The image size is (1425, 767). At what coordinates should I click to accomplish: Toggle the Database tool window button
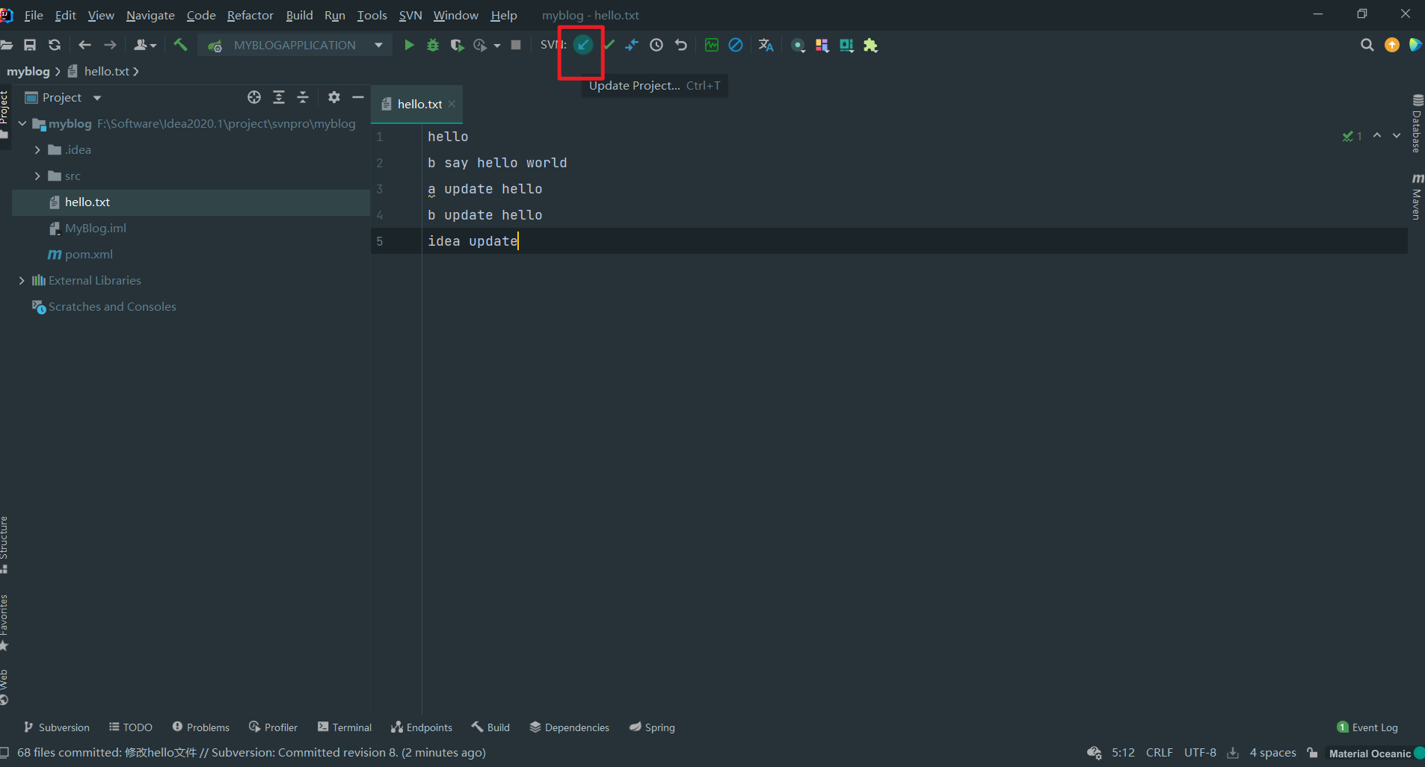[1417, 123]
